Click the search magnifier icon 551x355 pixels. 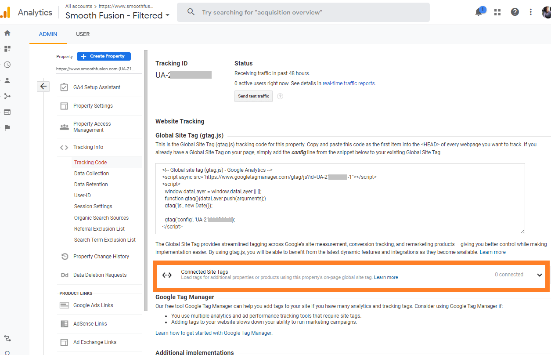coord(191,12)
